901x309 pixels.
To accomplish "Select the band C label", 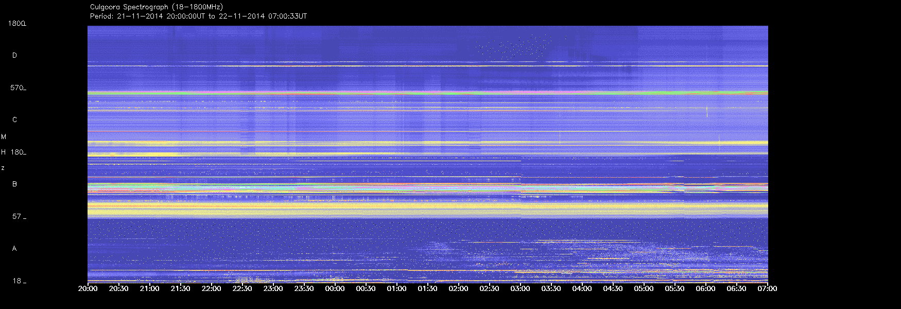I will point(14,120).
